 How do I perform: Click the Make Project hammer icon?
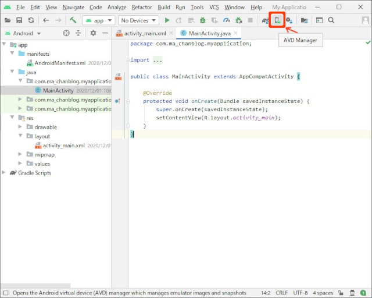pos(73,20)
